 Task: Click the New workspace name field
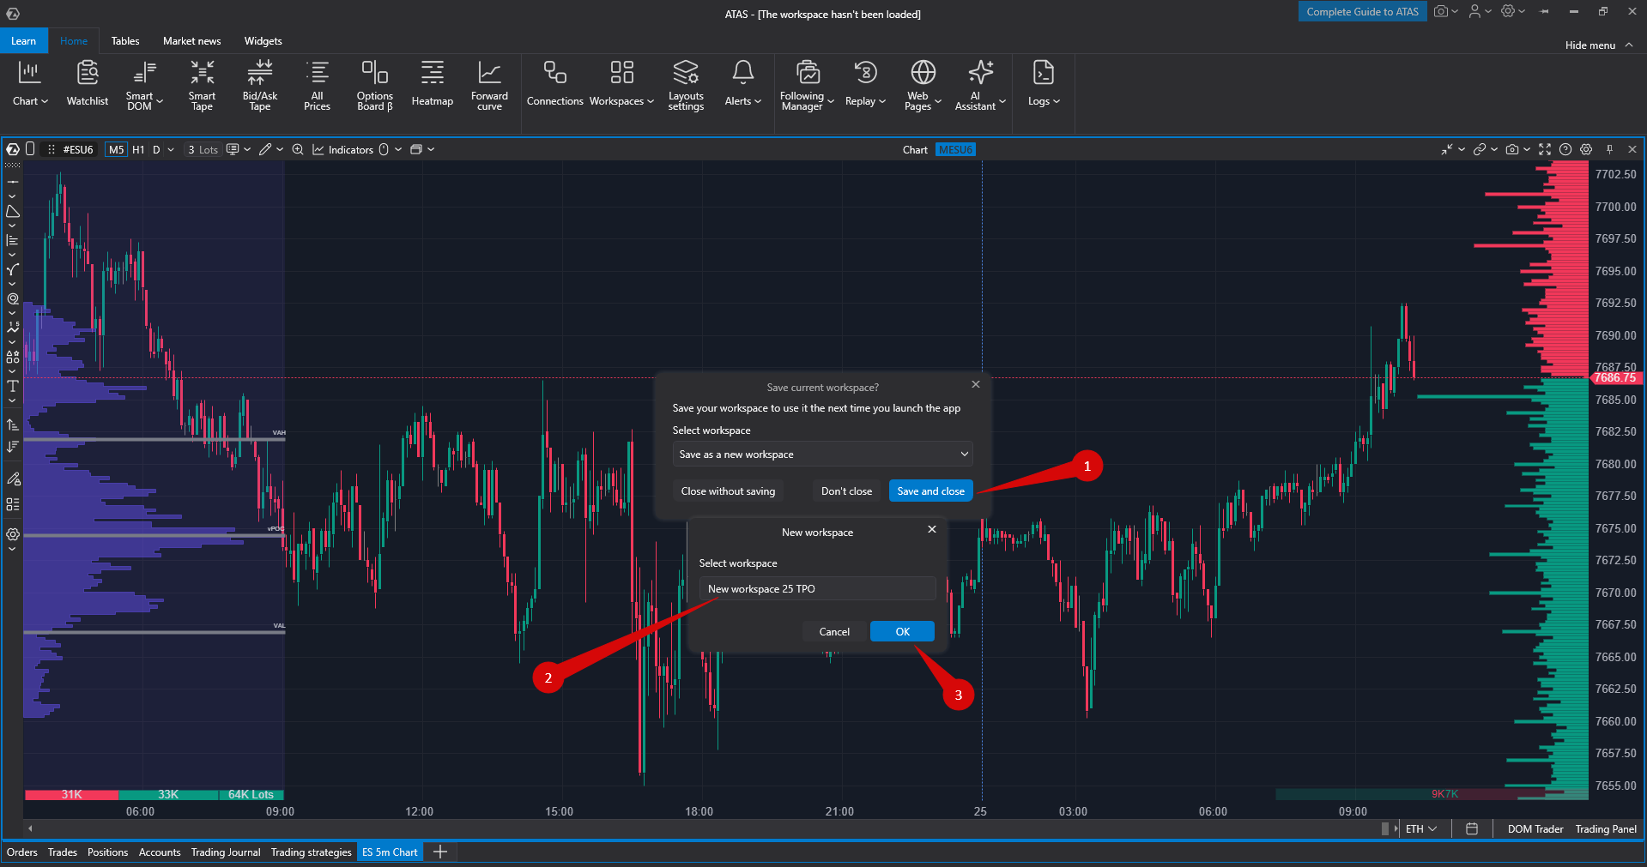[817, 589]
